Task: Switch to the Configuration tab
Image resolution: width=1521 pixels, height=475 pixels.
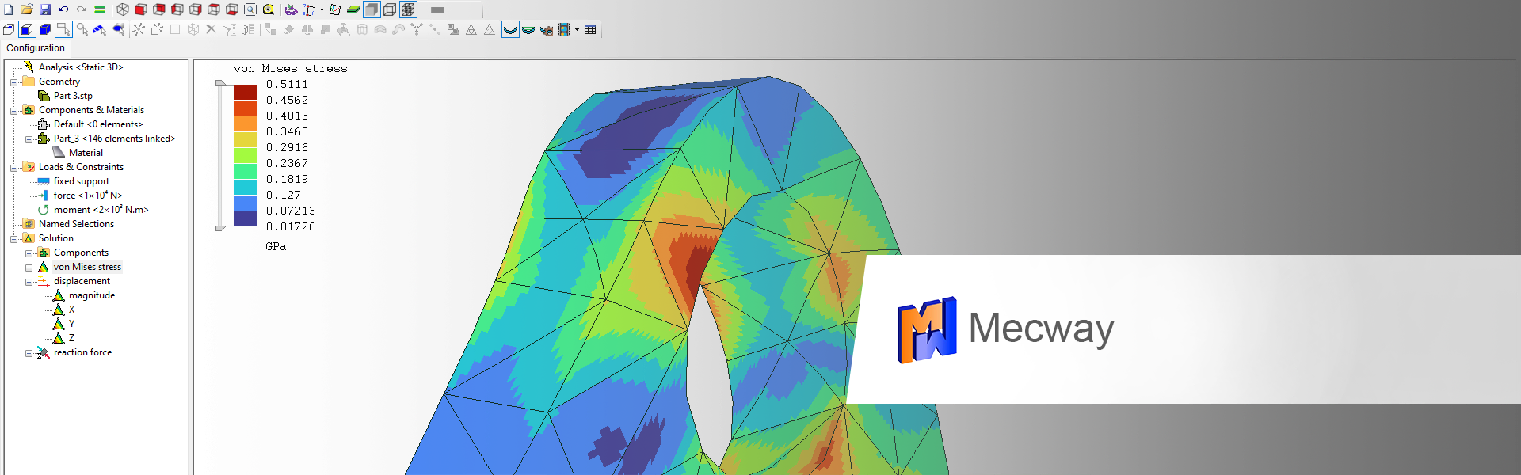Action: coord(36,48)
